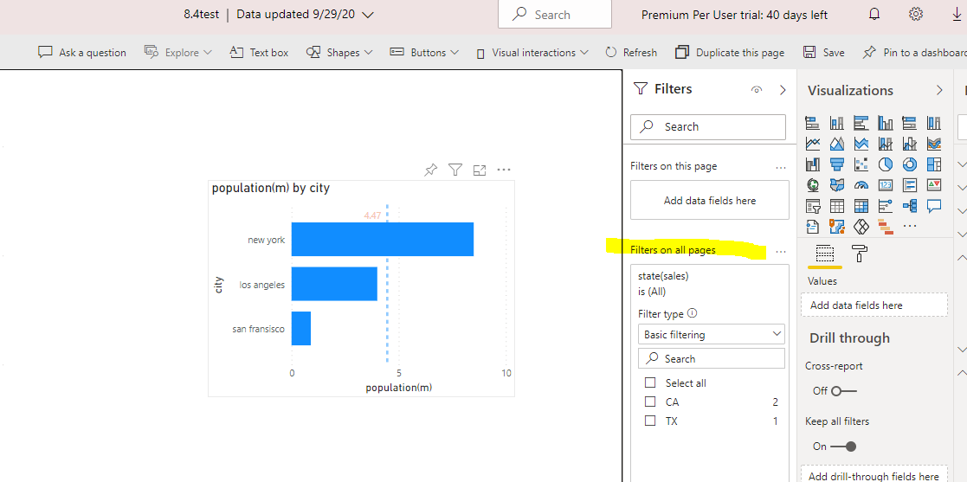Choose the ribbon chart visualization
Image resolution: width=967 pixels, height=482 pixels.
click(934, 144)
